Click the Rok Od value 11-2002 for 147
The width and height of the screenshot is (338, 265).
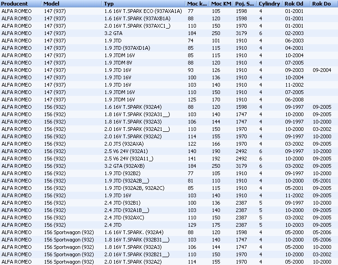click(294, 85)
